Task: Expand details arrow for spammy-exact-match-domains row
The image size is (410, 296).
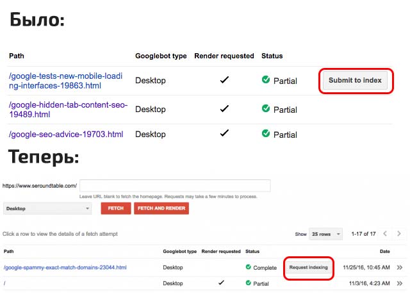Action: coord(400,267)
